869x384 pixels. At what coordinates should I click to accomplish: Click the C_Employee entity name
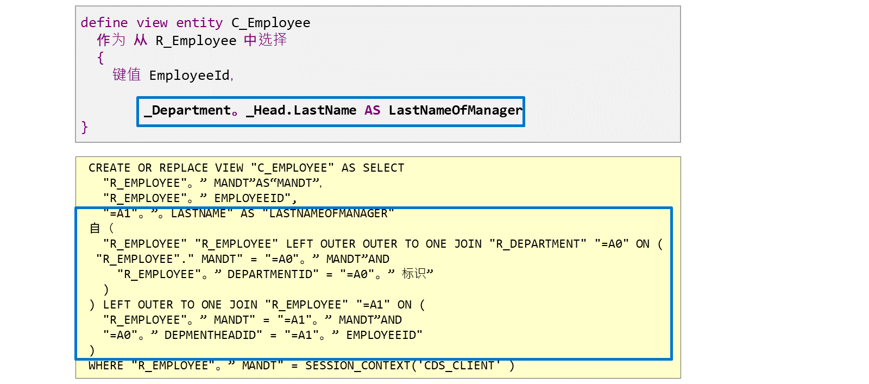(x=271, y=23)
